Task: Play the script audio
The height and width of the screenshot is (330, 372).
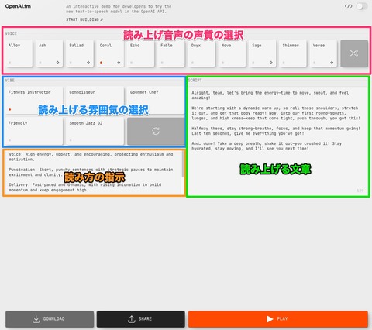Action: pyautogui.click(x=278, y=319)
